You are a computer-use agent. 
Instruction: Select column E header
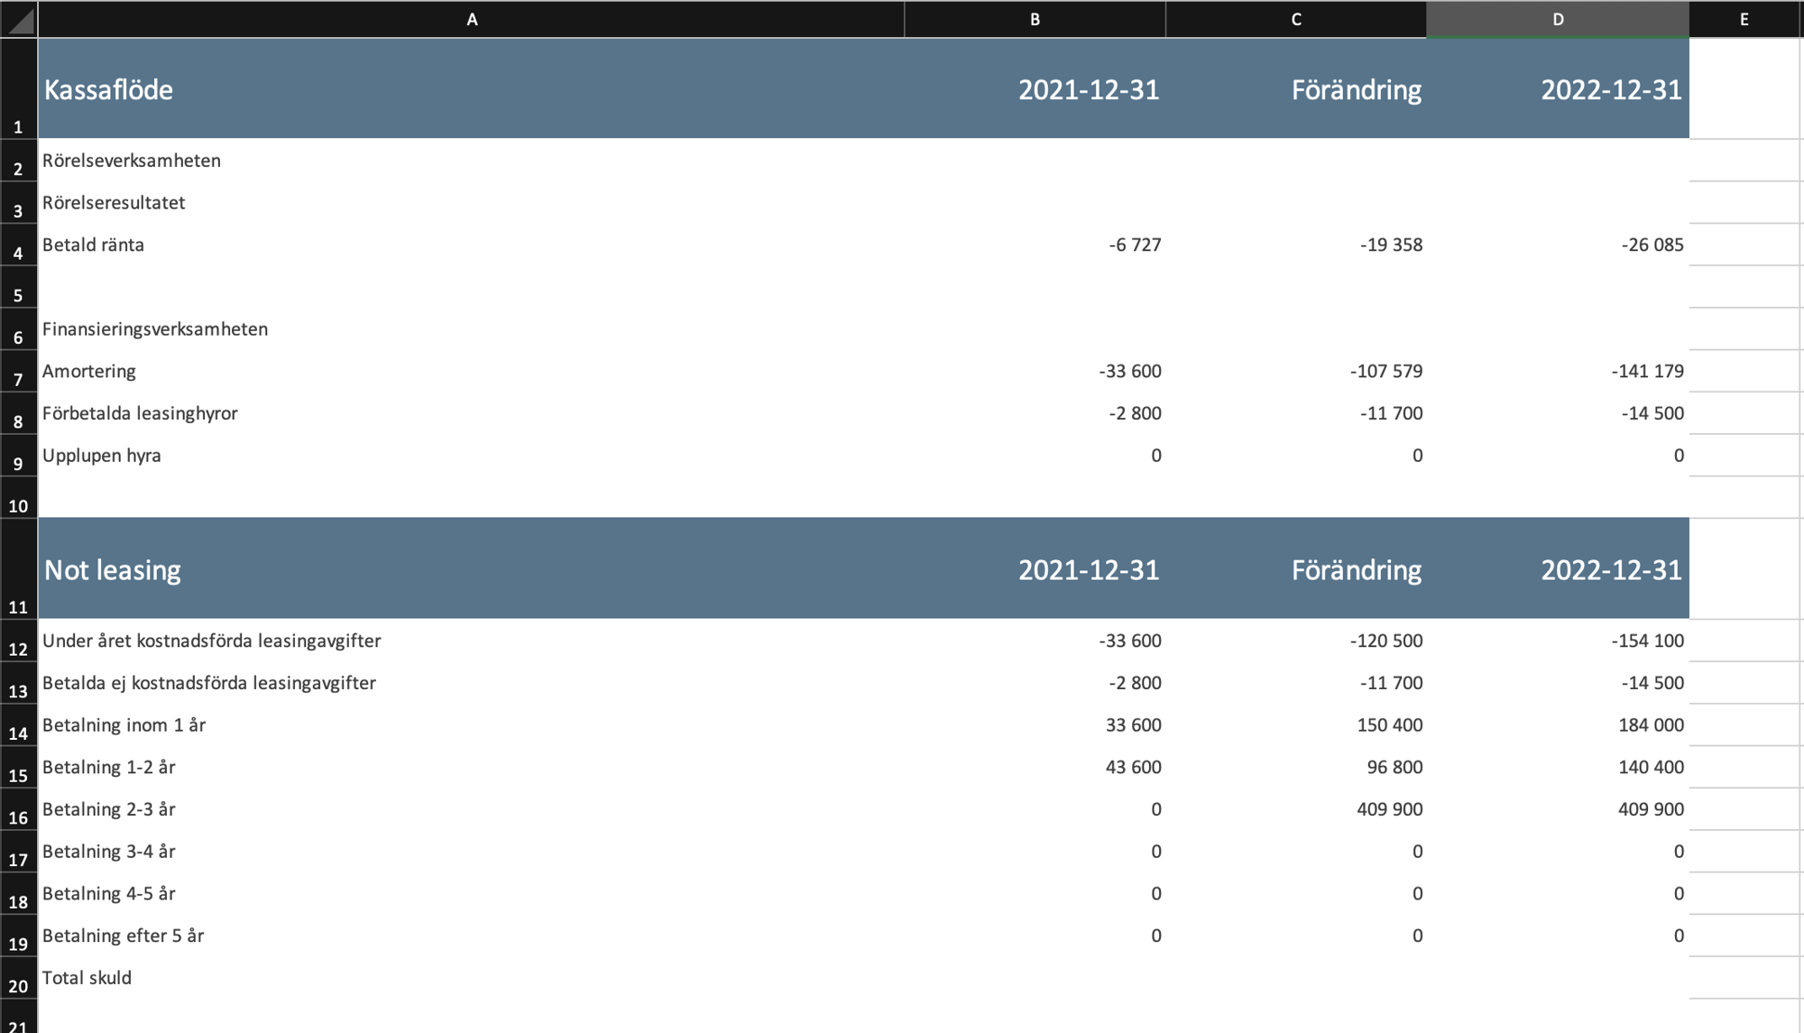pos(1744,19)
